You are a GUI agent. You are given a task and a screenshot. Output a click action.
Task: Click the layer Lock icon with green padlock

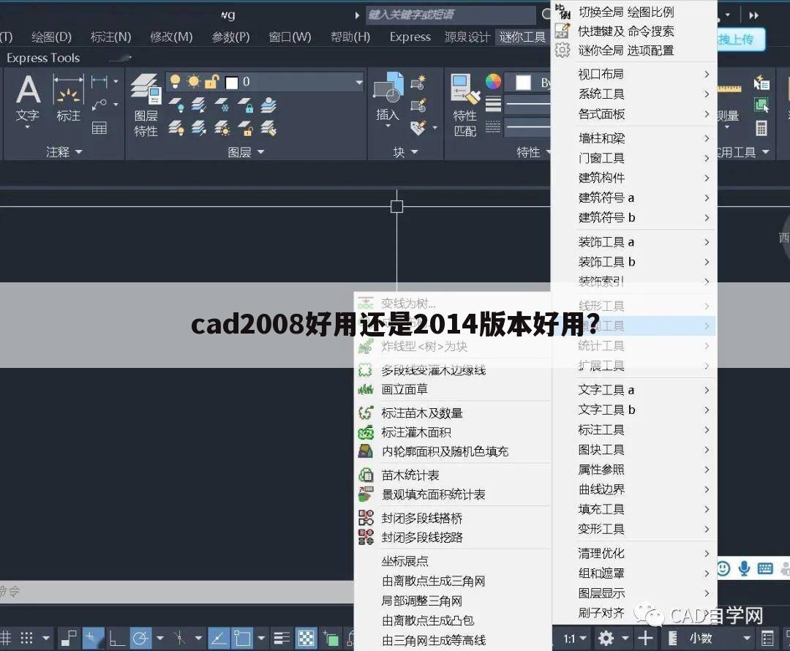click(246, 105)
